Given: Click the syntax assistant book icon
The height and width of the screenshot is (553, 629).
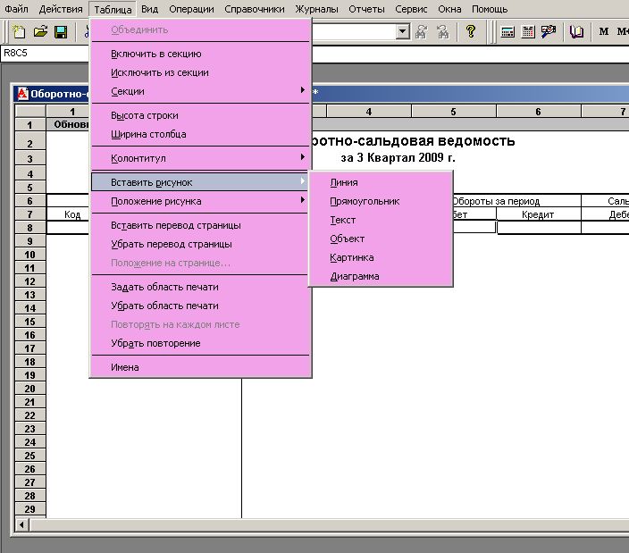Looking at the screenshot, I should [577, 31].
